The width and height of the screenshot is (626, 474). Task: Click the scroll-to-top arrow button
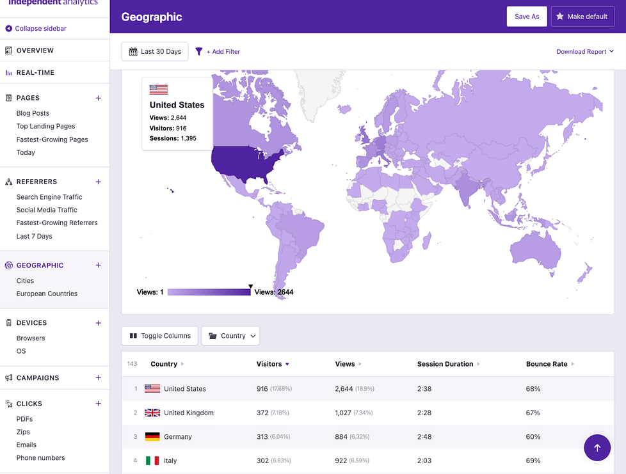(x=597, y=447)
